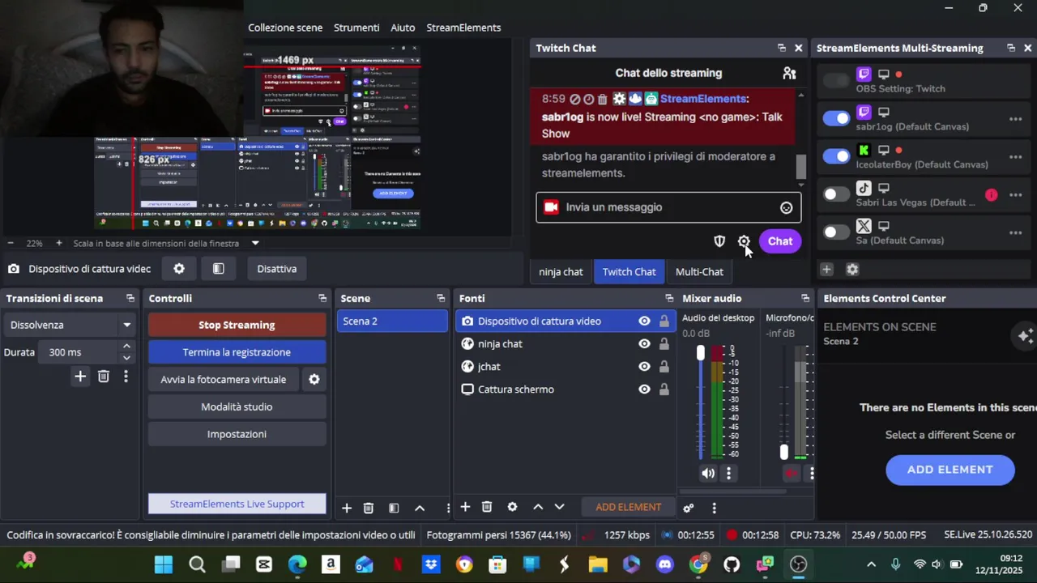This screenshot has height=583, width=1037.
Task: Enable the Sa X destination toggle
Action: 836,232
